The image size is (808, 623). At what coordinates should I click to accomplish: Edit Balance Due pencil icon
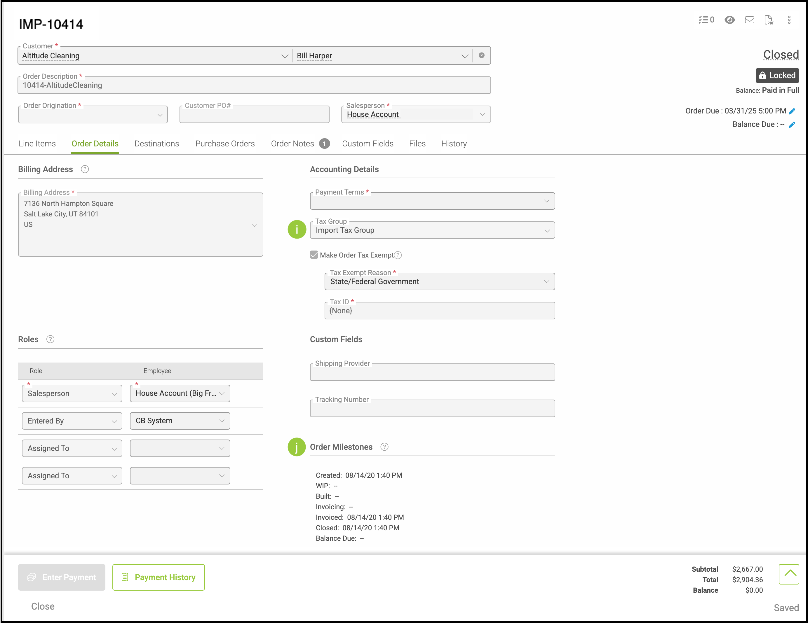point(792,125)
